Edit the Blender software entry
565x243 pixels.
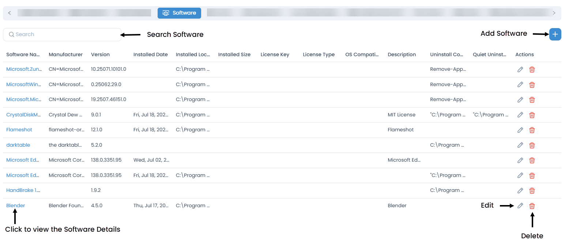pos(520,206)
